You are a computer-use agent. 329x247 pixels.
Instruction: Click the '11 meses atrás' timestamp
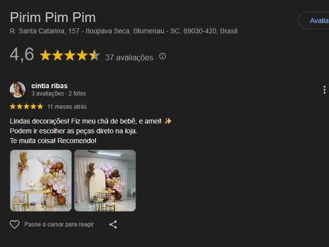tap(67, 107)
